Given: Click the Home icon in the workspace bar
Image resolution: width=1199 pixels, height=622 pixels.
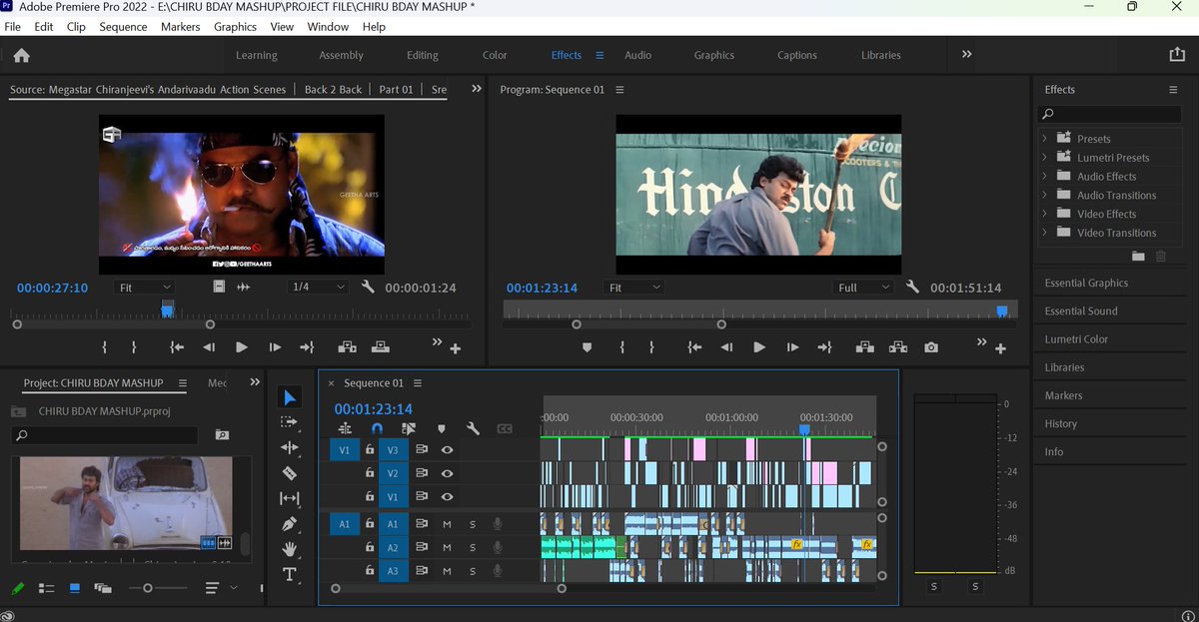Looking at the screenshot, I should (x=21, y=56).
